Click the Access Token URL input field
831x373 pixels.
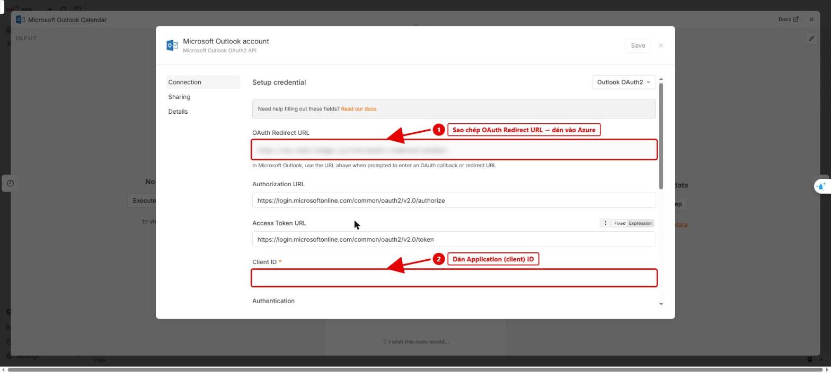[454, 239]
